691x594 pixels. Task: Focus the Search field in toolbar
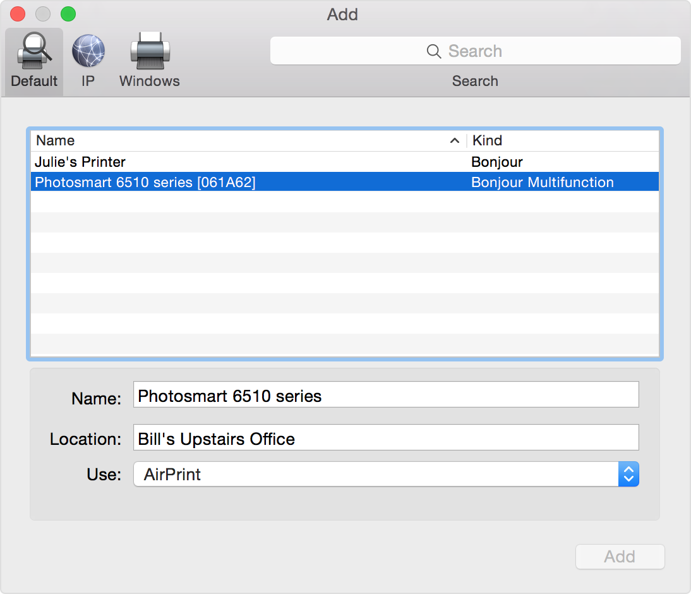click(x=475, y=51)
